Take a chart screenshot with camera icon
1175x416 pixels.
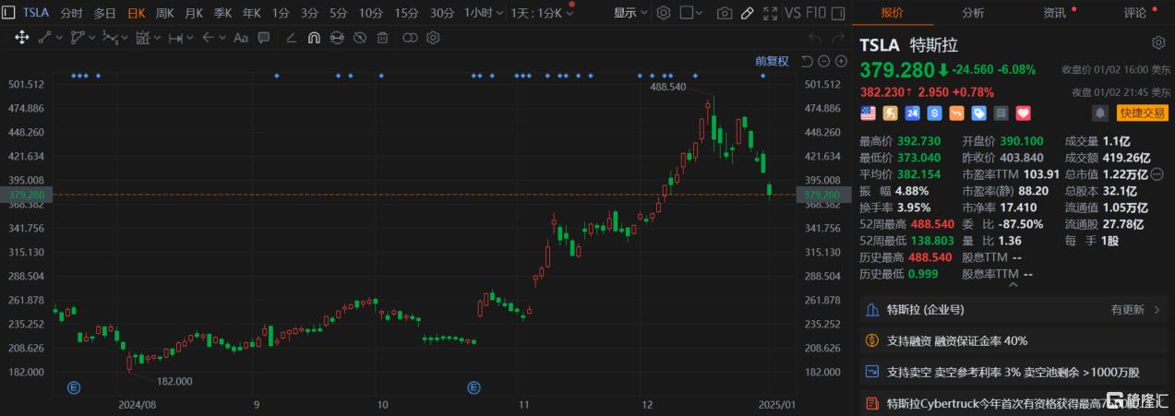(x=725, y=13)
